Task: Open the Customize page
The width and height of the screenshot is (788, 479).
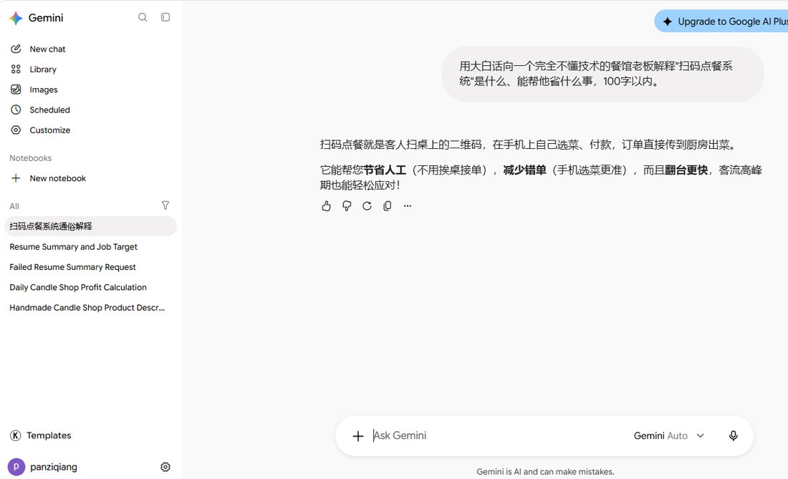Action: (x=49, y=130)
